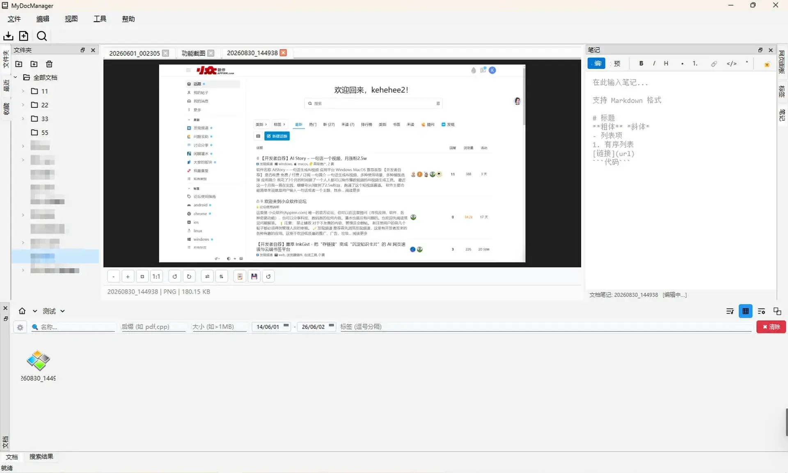Select folder 55 in the tree

[x=40, y=133]
